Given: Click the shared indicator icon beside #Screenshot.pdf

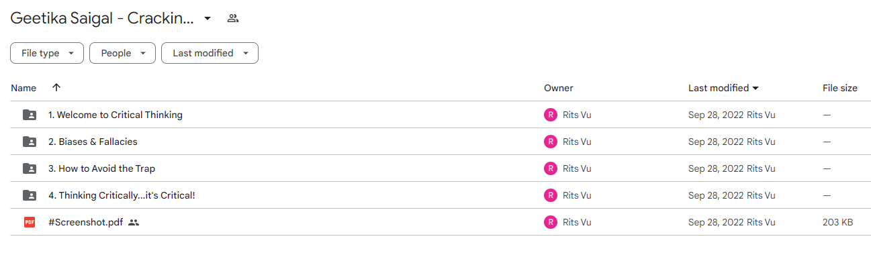Looking at the screenshot, I should point(134,222).
